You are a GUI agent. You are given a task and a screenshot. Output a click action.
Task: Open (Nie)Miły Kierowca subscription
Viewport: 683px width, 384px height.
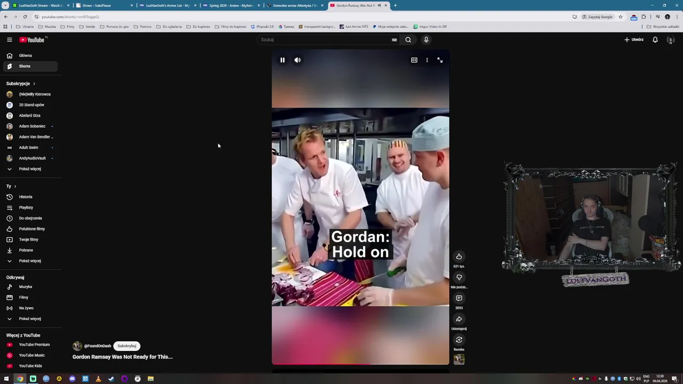30,94
